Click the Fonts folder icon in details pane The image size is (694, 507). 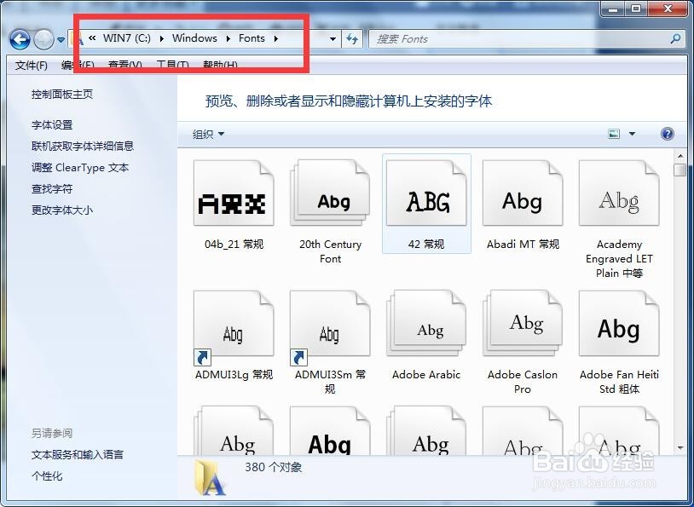point(211,477)
